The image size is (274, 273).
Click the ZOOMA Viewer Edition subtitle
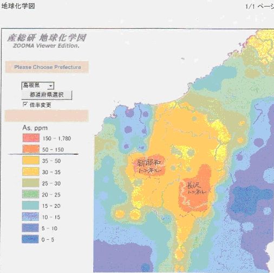click(46, 46)
